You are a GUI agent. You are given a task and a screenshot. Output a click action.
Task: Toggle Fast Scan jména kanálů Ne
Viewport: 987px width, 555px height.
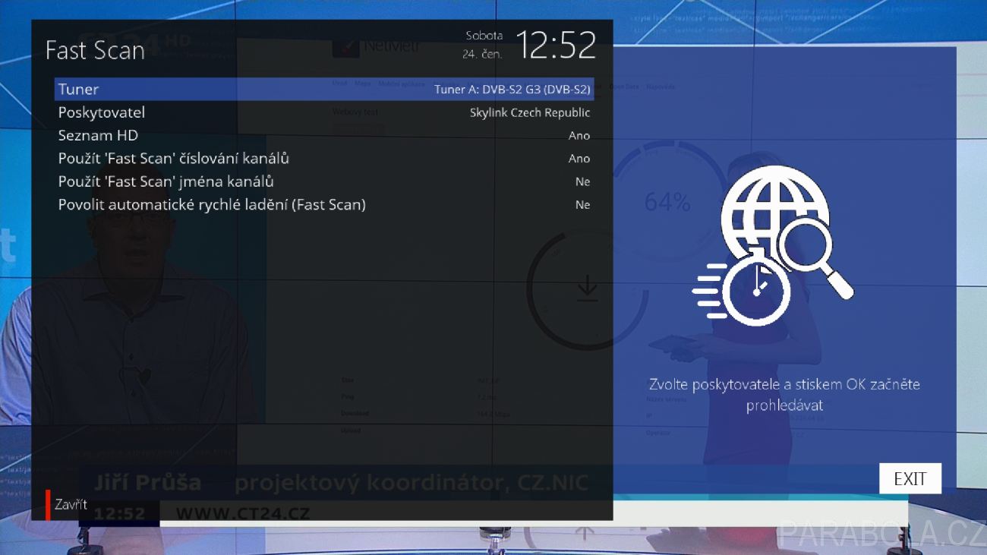tap(582, 181)
